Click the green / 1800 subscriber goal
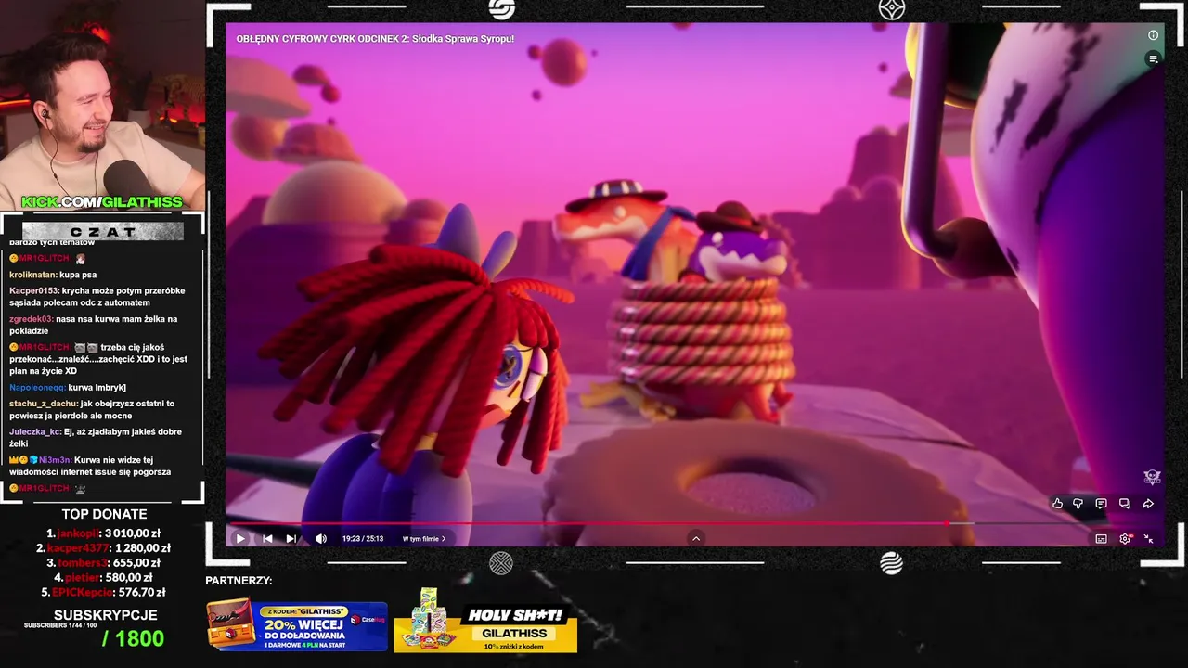The width and height of the screenshot is (1188, 668). point(133,638)
